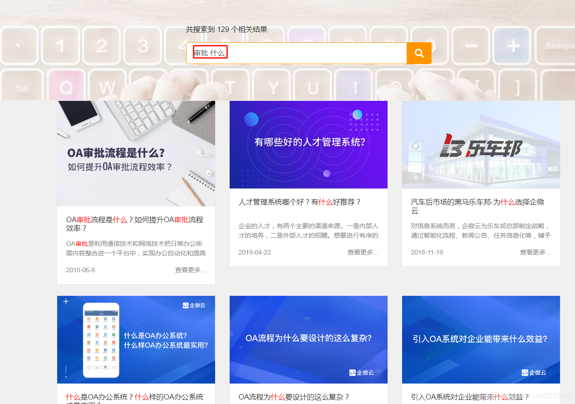Click the excerpt text under the 人才管理系统 title
The image size is (575, 404).
coord(308,230)
